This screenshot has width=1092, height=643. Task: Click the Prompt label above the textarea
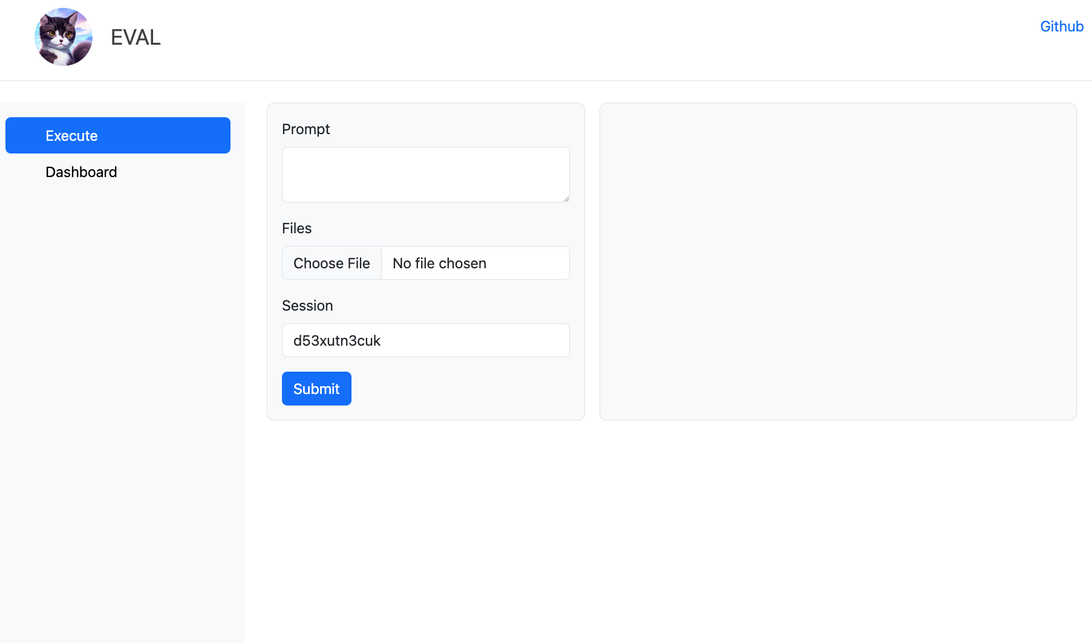coord(306,129)
